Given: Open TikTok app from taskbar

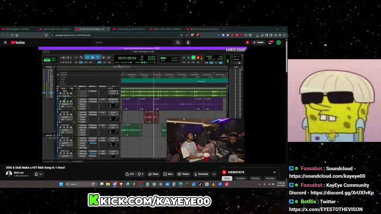Looking at the screenshot, I should (200, 184).
